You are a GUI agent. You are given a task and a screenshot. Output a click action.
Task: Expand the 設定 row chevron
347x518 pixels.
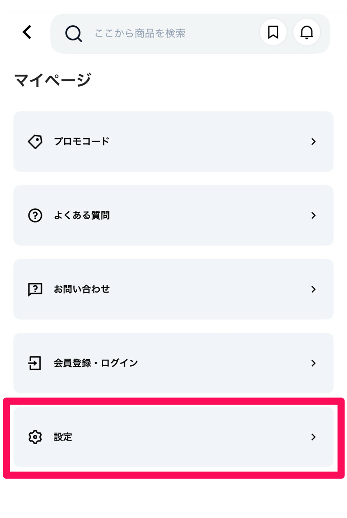(313, 437)
